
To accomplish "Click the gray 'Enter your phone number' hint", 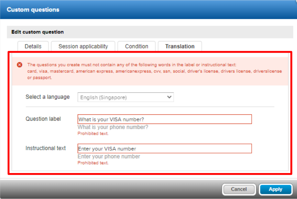I will click(109, 157).
